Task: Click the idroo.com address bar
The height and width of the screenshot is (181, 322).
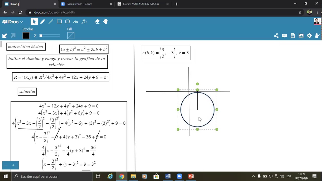Action: (x=161, y=12)
